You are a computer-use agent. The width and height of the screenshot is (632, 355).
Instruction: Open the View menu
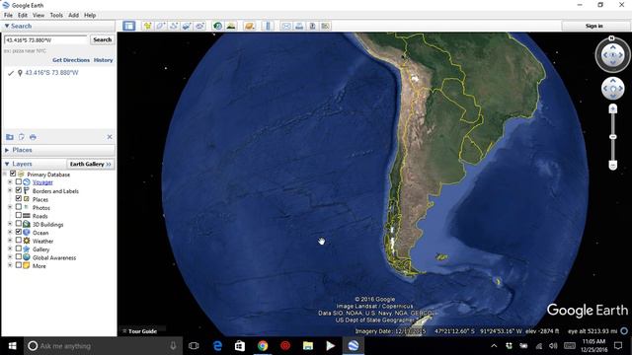point(39,15)
